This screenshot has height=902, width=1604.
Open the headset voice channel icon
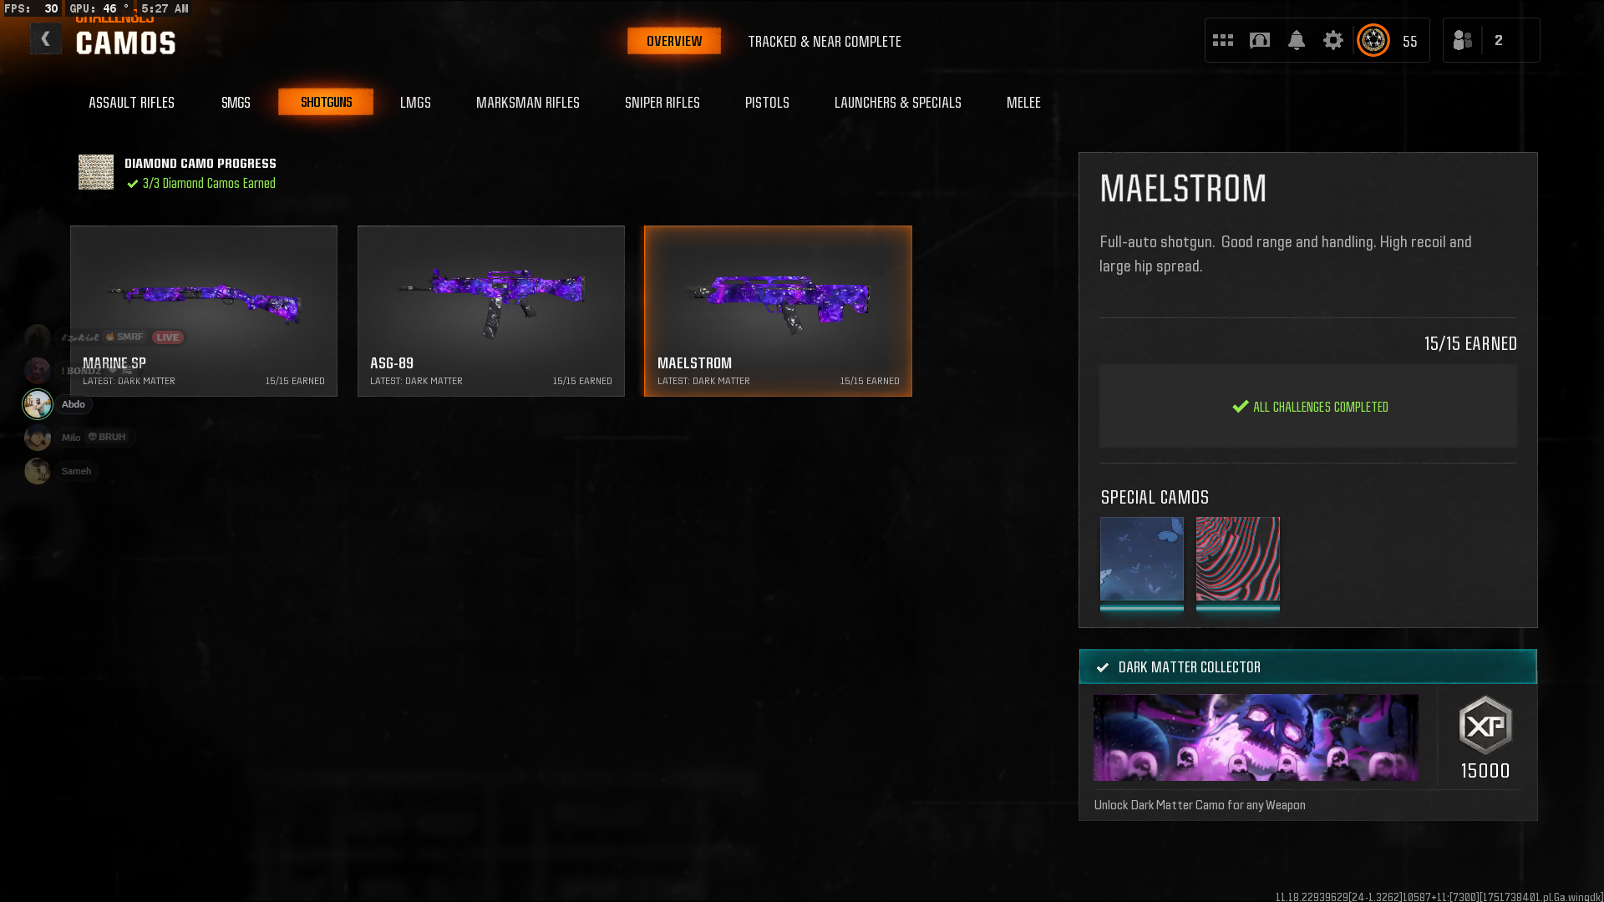pyautogui.click(x=1260, y=40)
